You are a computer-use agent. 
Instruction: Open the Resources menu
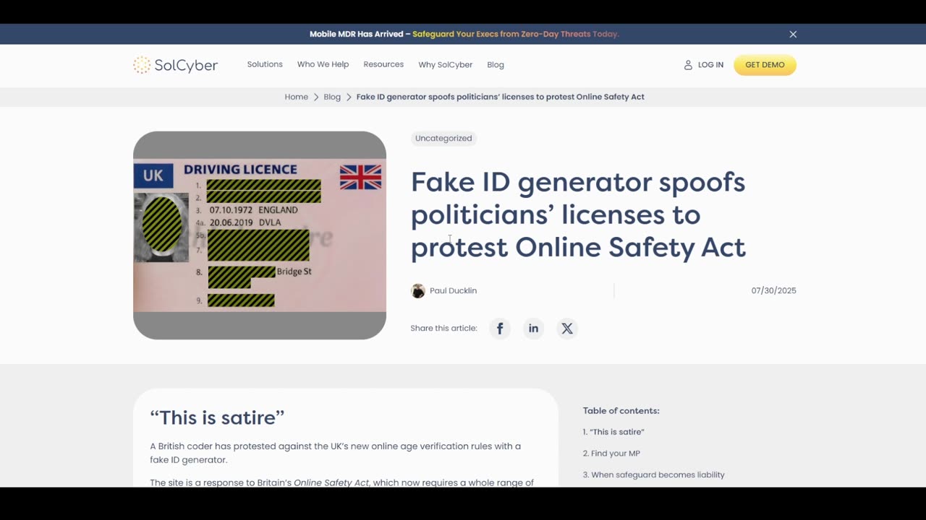click(383, 64)
